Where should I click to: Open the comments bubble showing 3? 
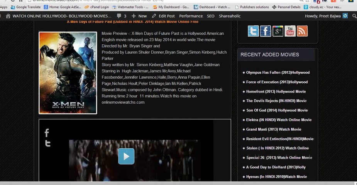tap(122, 16)
